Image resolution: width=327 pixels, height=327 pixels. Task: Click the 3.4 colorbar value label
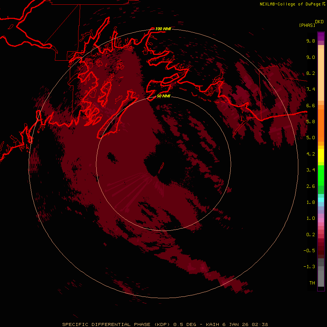point(311,170)
